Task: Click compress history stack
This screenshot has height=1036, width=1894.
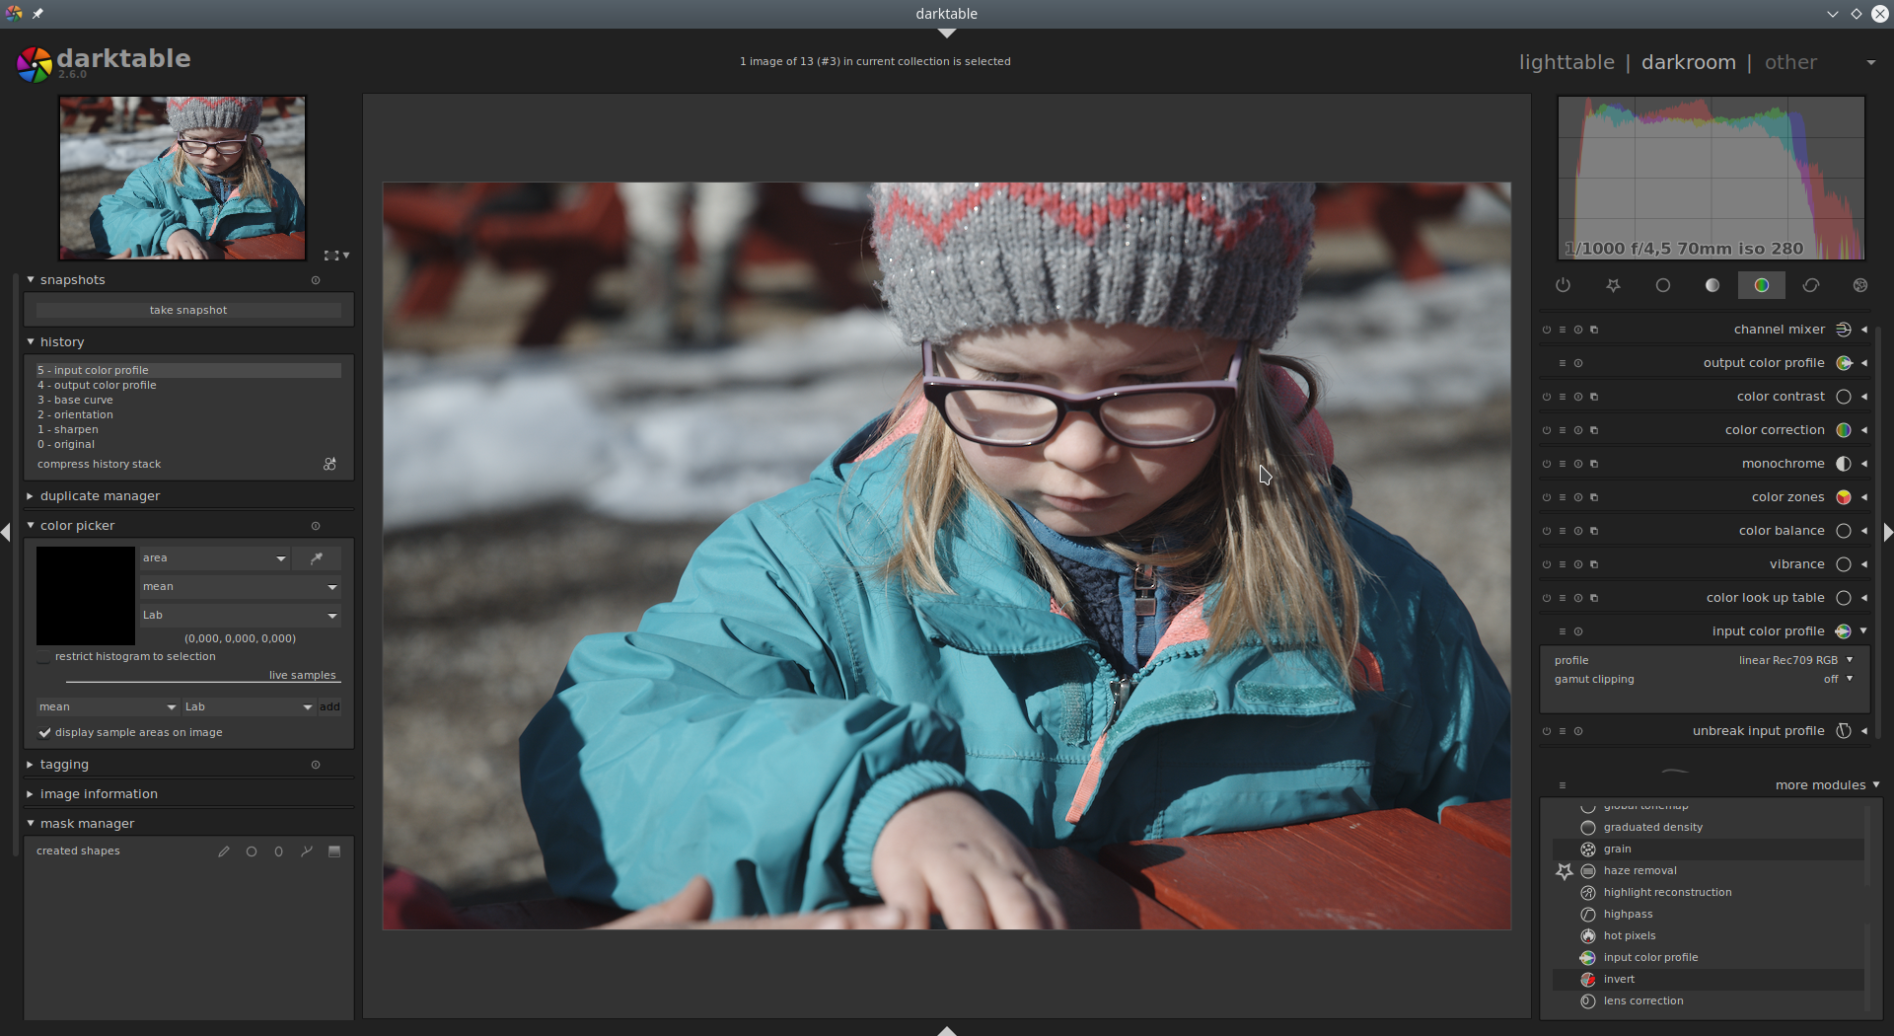Action: 99,465
